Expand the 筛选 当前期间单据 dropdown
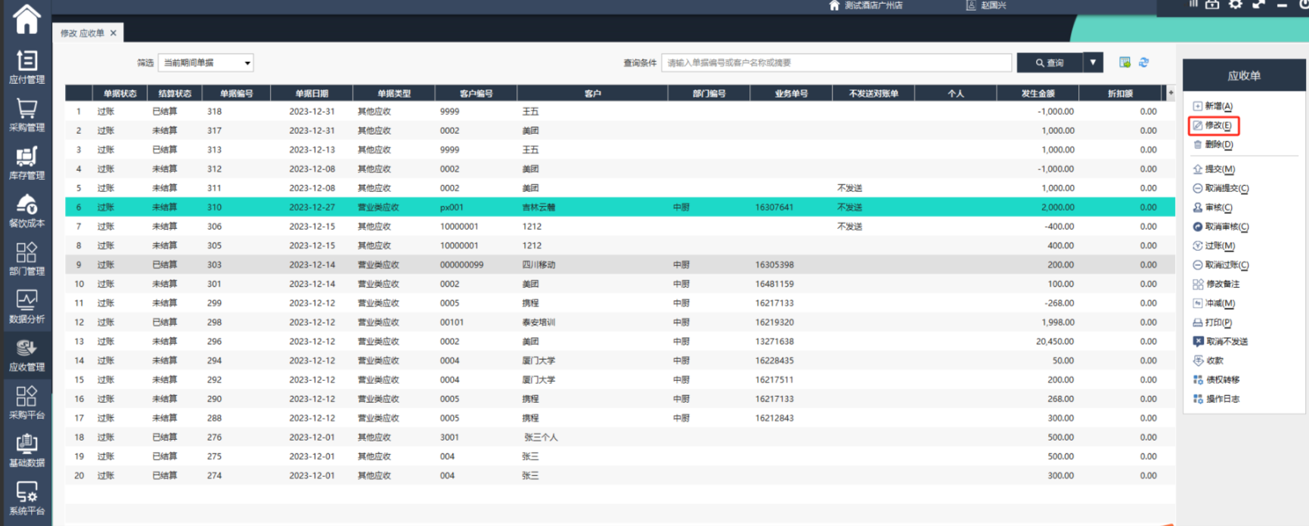Viewport: 1309px width, 526px height. [x=206, y=63]
